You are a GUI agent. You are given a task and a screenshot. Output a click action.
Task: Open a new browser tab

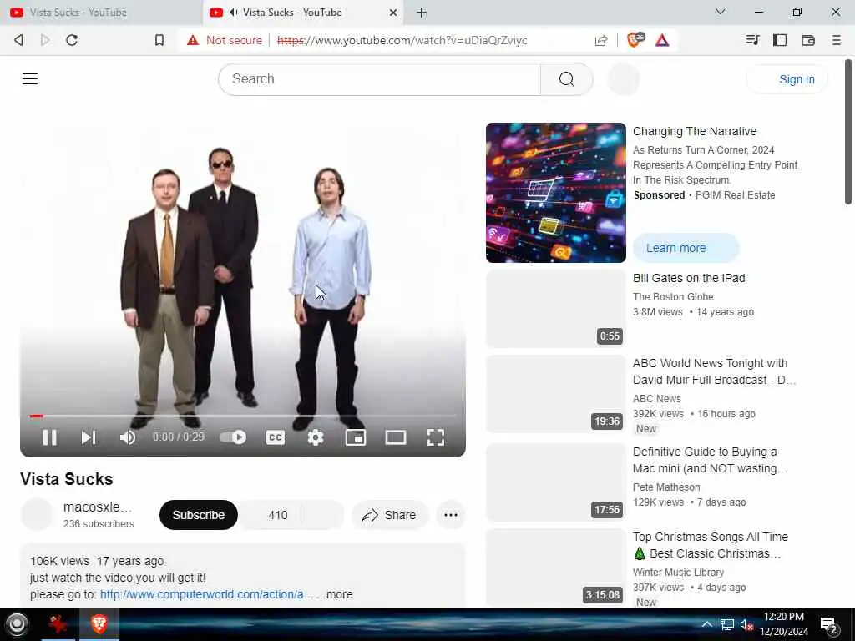422,13
